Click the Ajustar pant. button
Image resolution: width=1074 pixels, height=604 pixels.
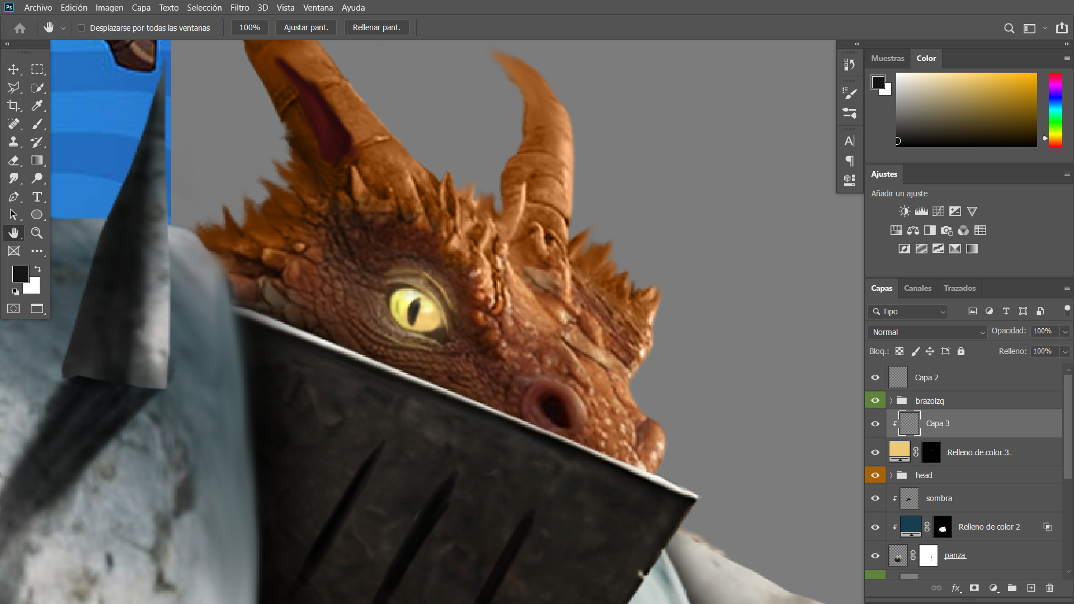click(x=306, y=27)
